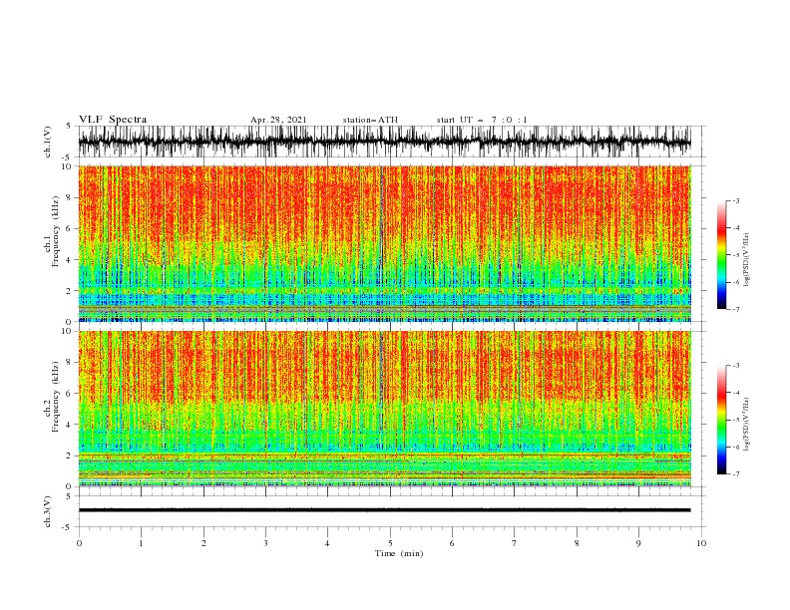790x610 pixels.
Task: Click the "9" tick label on Time axis
Action: pos(638,543)
